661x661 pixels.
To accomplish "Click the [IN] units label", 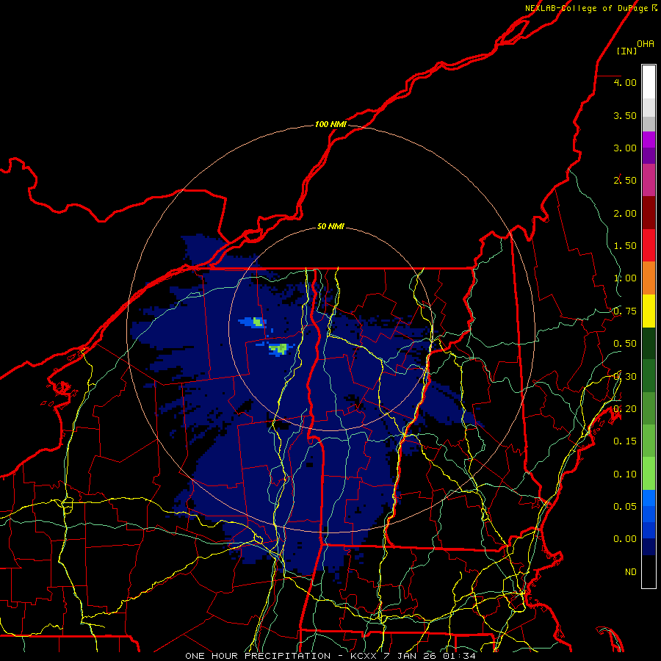I will pyautogui.click(x=626, y=51).
